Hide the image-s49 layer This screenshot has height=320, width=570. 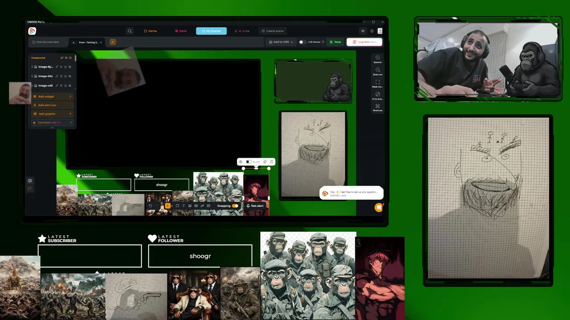pyautogui.click(x=70, y=85)
